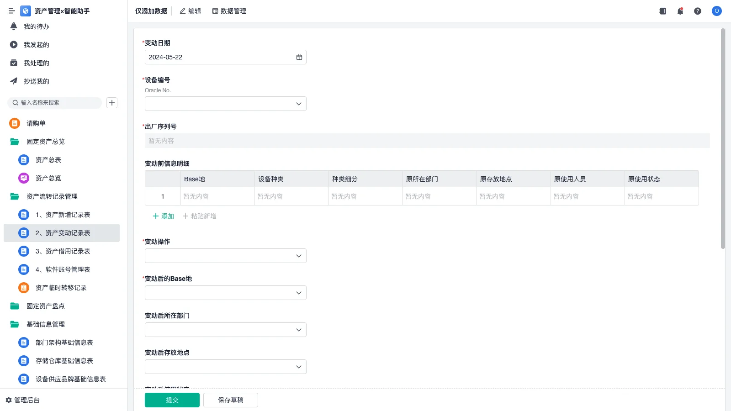Click the 设备供应品牌基础信息表 form icon
Image resolution: width=731 pixels, height=411 pixels.
pos(24,379)
